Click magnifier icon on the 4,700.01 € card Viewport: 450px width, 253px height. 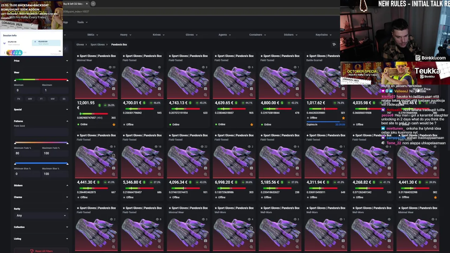(x=159, y=95)
